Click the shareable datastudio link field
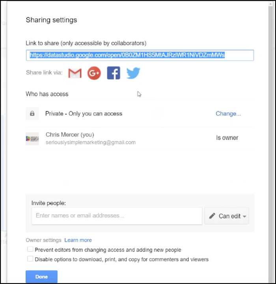276x284 pixels. coord(140,55)
